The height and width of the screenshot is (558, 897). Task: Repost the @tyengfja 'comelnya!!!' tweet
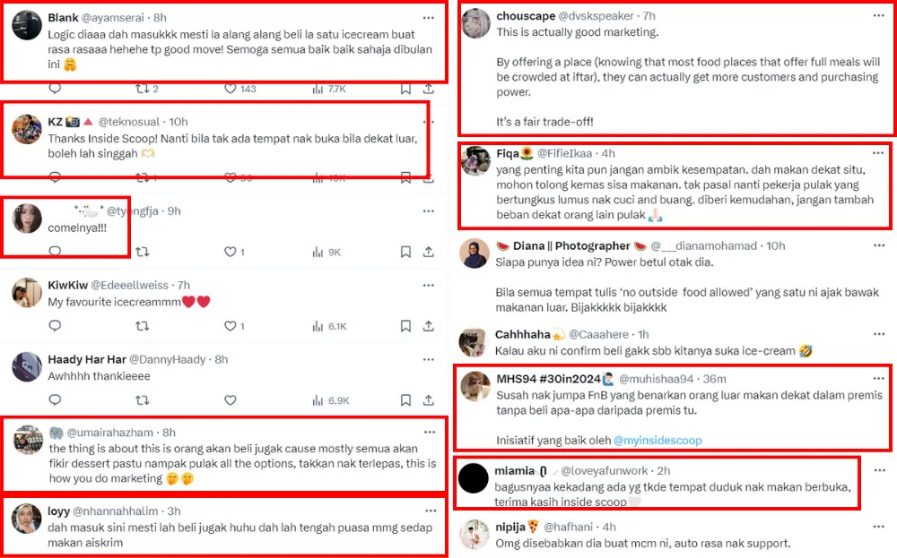tap(142, 253)
